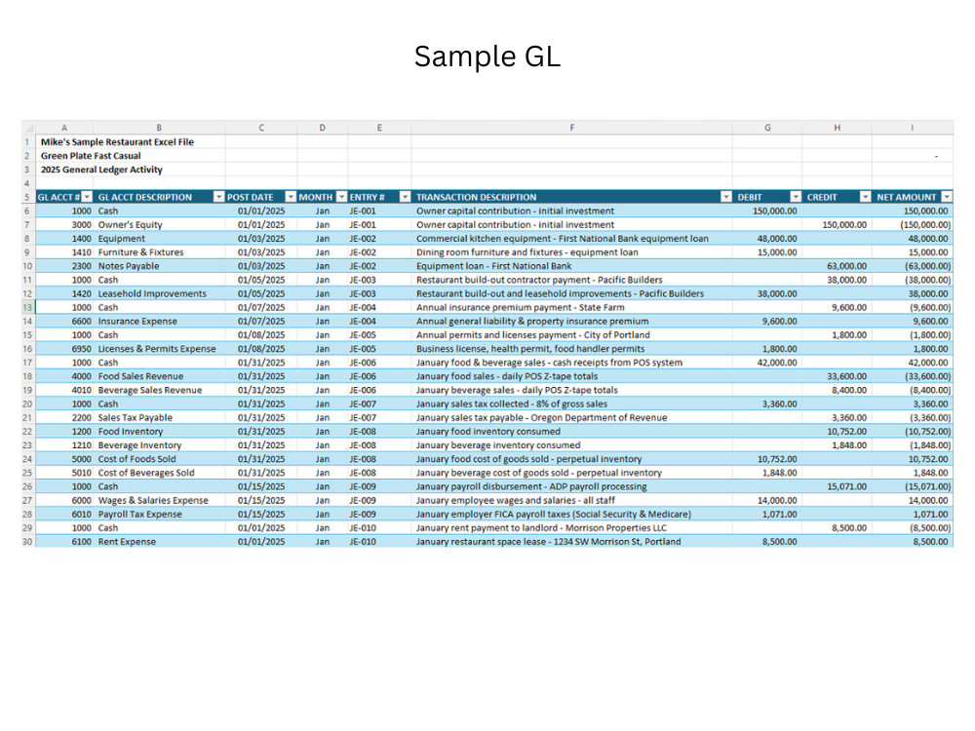Click 'Beverage Sales Revenue' cell
The height and width of the screenshot is (731, 975).
(x=159, y=390)
